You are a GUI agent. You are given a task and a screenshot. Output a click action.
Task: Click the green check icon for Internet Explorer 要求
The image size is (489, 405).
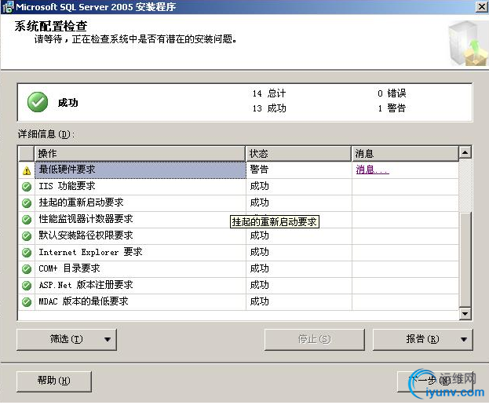click(27, 253)
